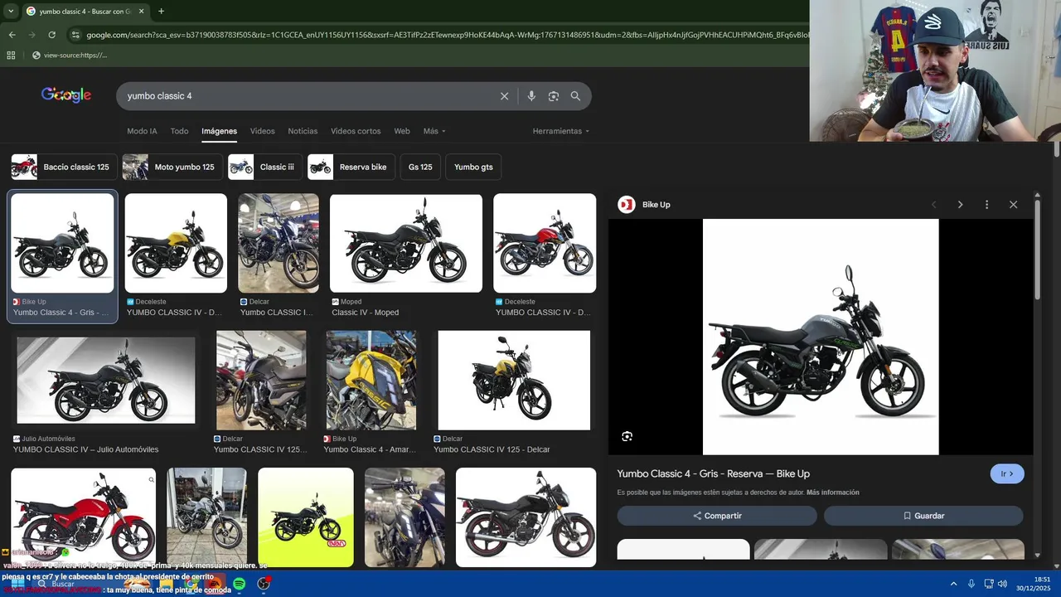
Task: Close the image preview panel
Action: point(1013,205)
